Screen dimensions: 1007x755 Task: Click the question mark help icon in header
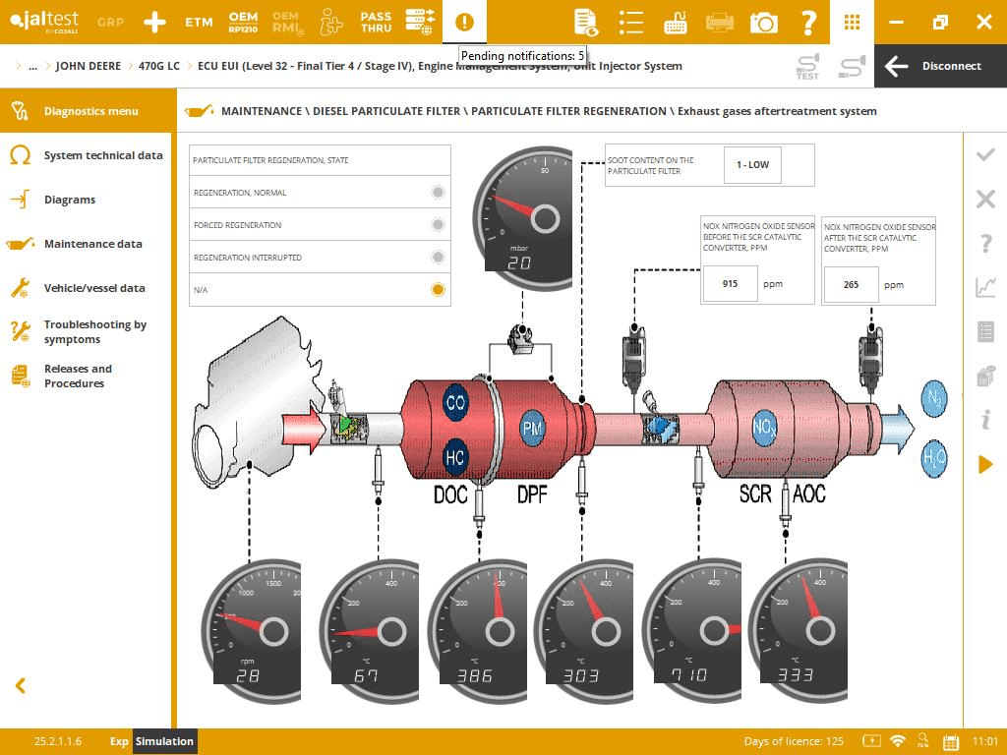(808, 22)
